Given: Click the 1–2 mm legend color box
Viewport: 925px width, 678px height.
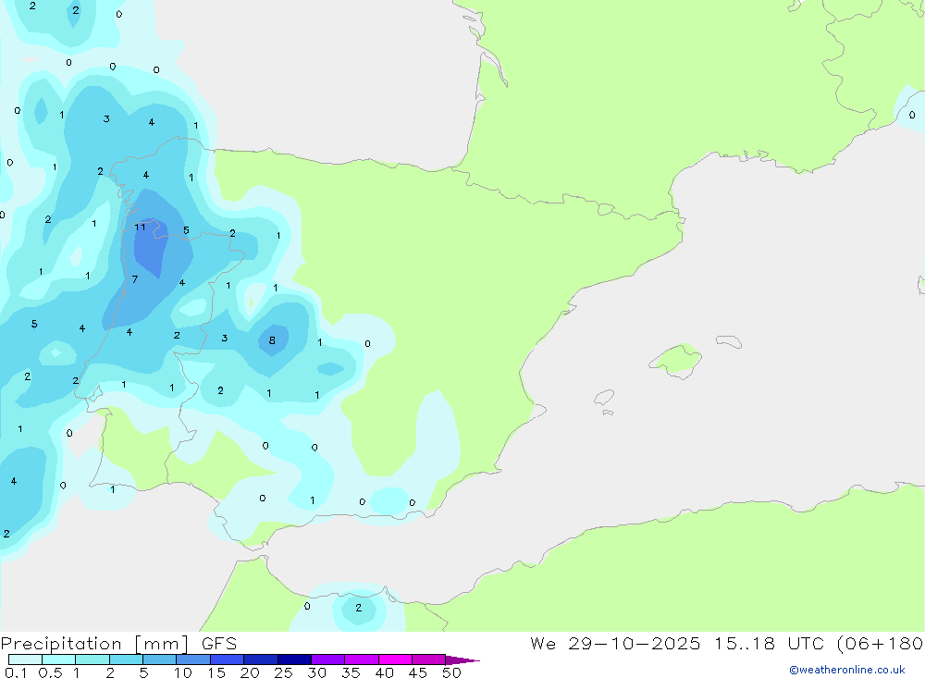Looking at the screenshot, I should click(92, 660).
